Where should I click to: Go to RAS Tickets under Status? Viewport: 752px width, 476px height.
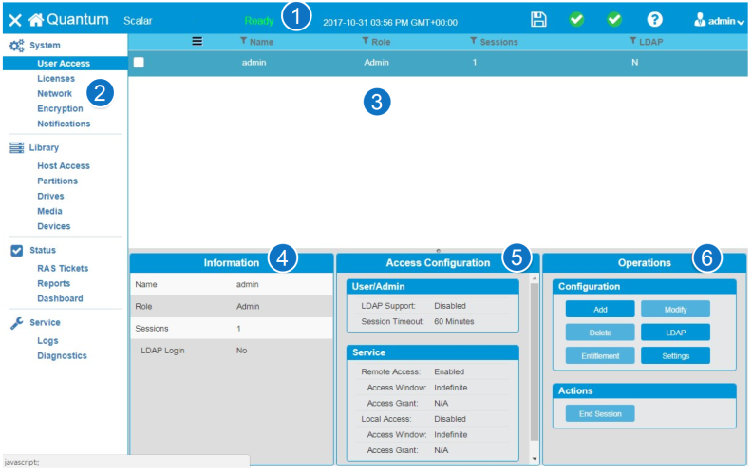click(63, 268)
